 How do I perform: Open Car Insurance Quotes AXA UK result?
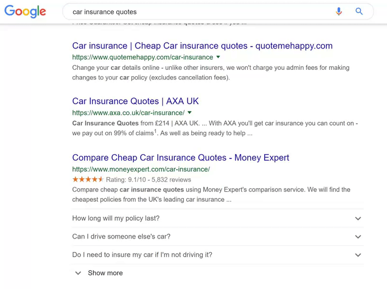pyautogui.click(x=135, y=101)
